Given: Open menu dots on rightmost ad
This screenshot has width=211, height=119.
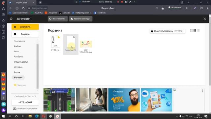Looking at the screenshot, I should (x=202, y=91).
